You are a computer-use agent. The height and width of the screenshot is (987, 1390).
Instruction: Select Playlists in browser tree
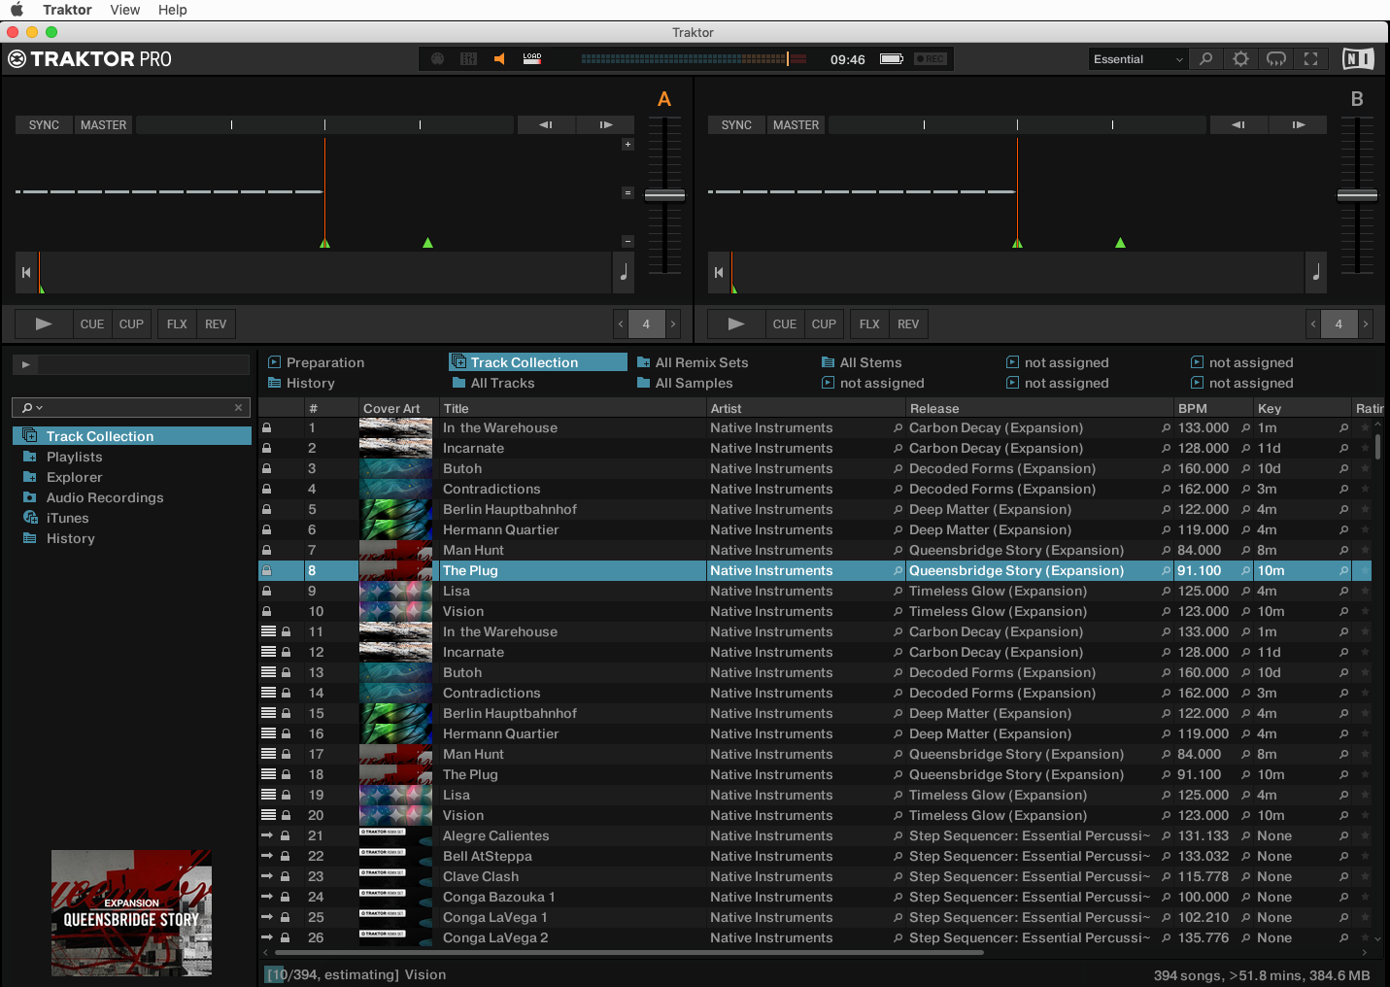pyautogui.click(x=74, y=457)
